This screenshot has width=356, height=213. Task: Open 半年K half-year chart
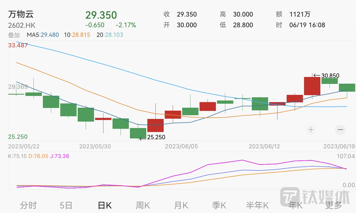point(257,205)
